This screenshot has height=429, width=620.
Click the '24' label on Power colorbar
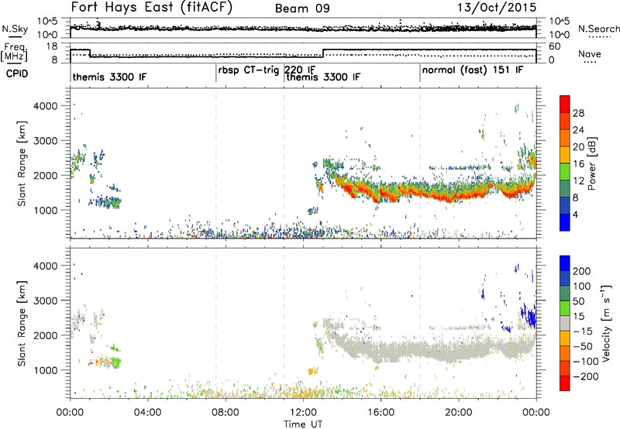click(578, 130)
